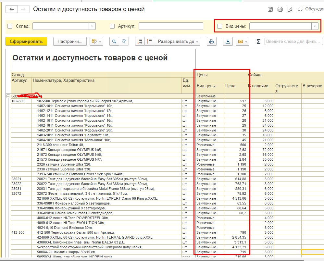Viewport: 324px width, 261px height.
Task: Click the Артикул text input field
Action: 171,26
